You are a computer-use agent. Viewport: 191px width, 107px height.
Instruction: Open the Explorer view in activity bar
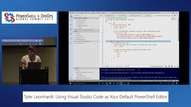click(71, 16)
